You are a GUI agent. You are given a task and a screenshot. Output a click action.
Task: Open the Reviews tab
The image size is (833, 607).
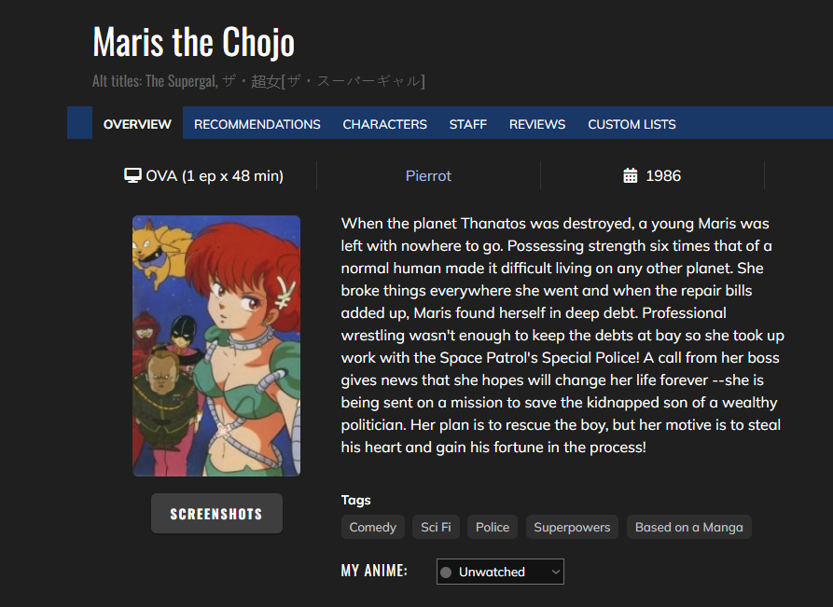click(536, 124)
